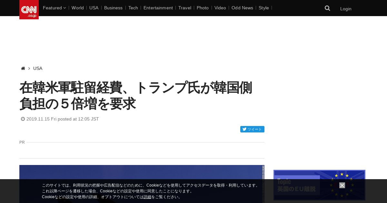Click USA in the breadcrumb
The image size is (387, 203).
38,68
